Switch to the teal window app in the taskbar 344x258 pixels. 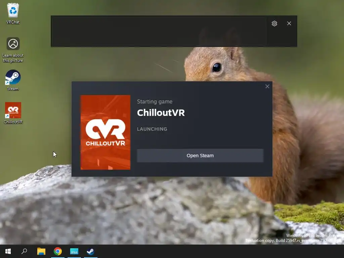74,251
